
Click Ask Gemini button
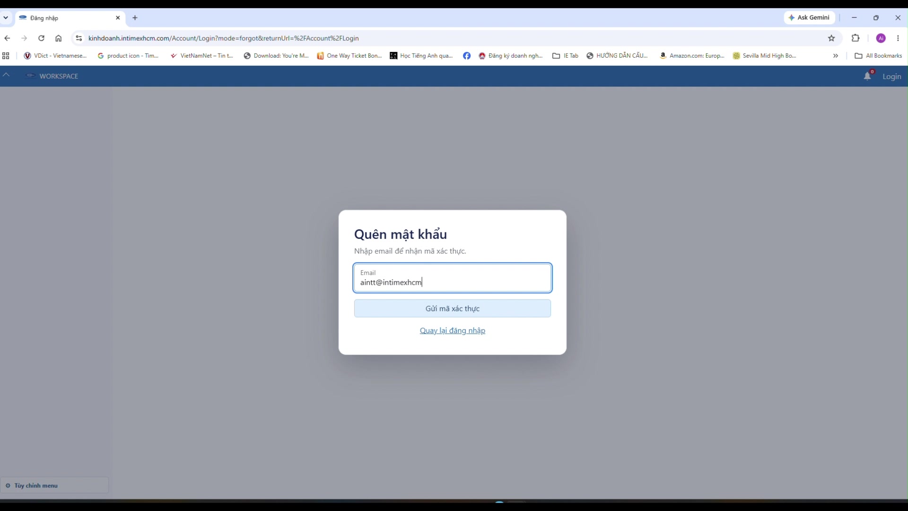tap(809, 18)
